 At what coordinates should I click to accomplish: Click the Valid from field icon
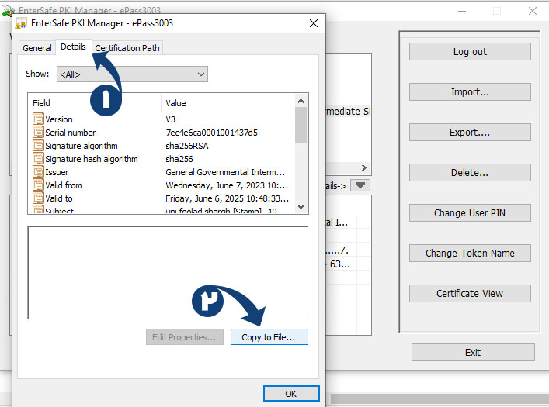point(38,185)
